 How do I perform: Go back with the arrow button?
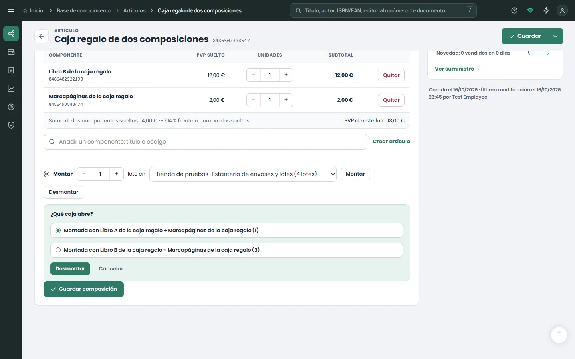tap(42, 36)
